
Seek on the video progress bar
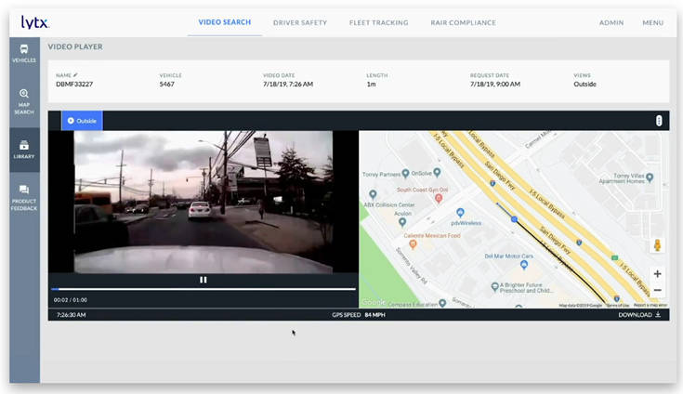(203, 289)
